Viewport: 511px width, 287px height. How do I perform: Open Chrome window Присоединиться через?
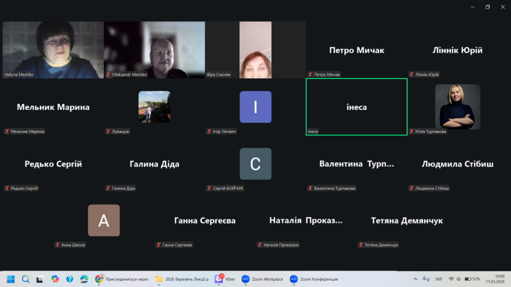pos(121,279)
